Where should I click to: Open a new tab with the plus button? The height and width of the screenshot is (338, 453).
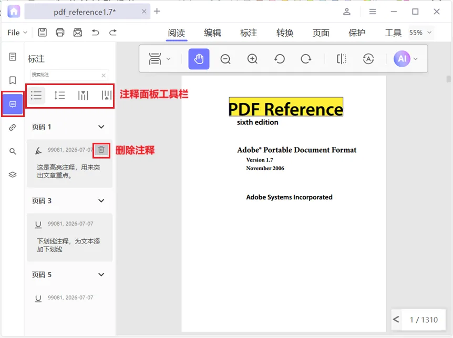pos(157,11)
